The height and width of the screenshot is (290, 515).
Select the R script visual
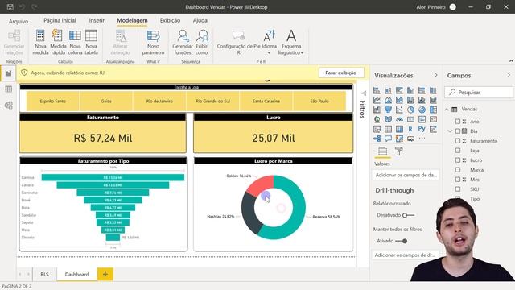pyautogui.click(x=410, y=129)
